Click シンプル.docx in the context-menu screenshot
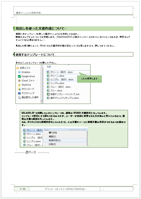Viewport: 141px width, 199px height. coord(34,141)
